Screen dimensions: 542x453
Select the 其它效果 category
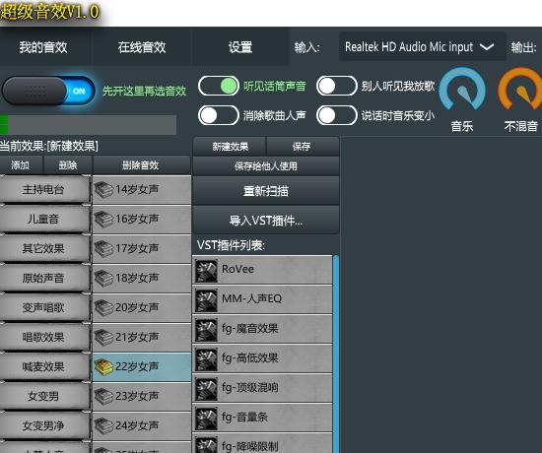tap(43, 248)
